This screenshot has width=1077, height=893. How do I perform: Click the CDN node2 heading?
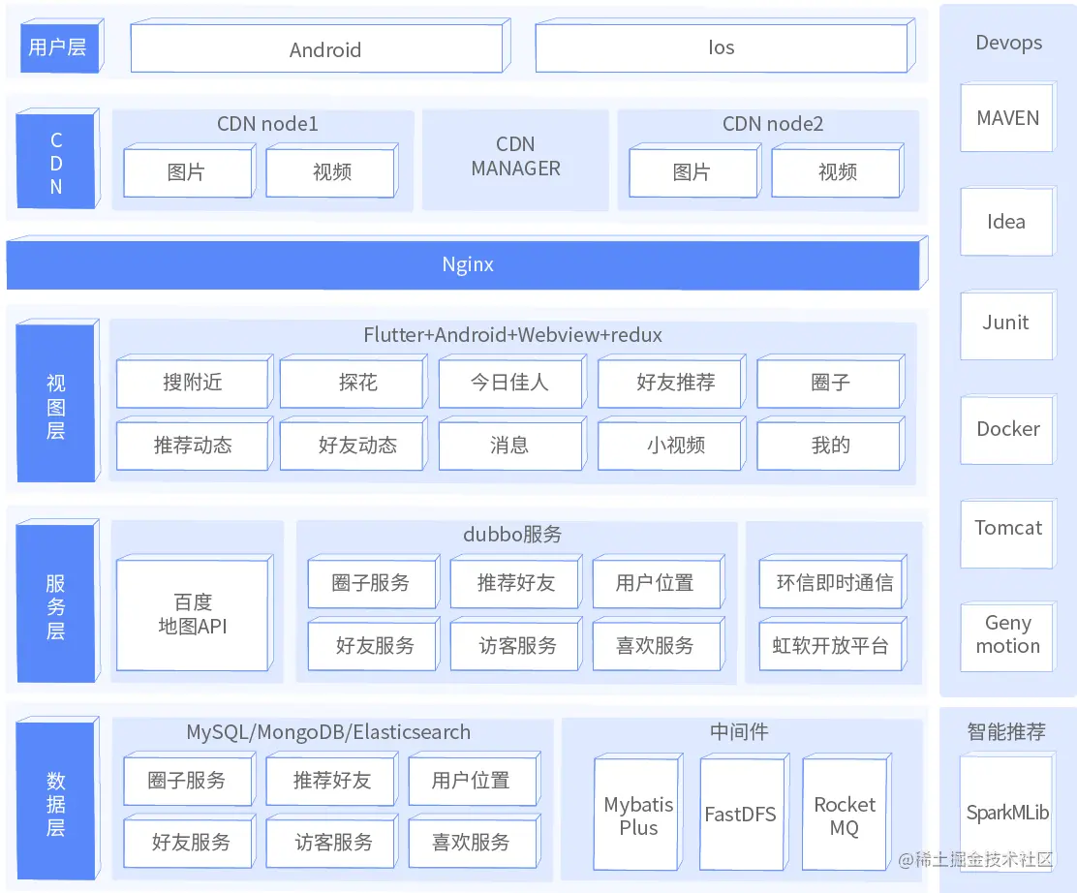tap(773, 124)
